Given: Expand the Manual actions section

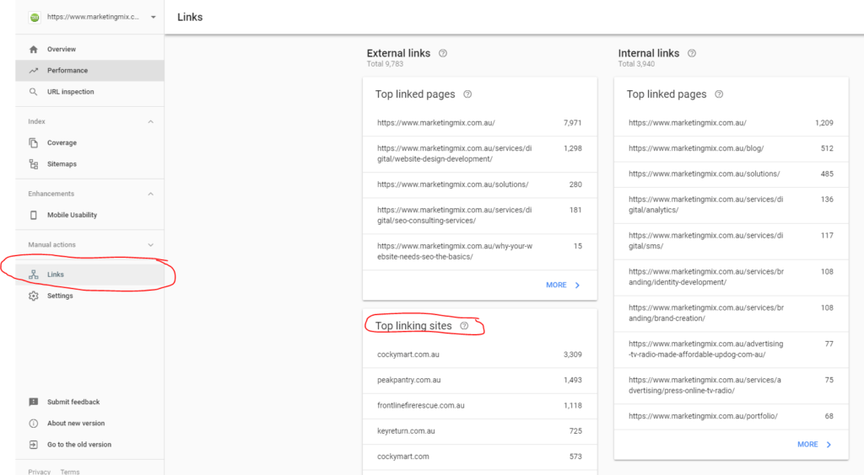Looking at the screenshot, I should [x=150, y=245].
